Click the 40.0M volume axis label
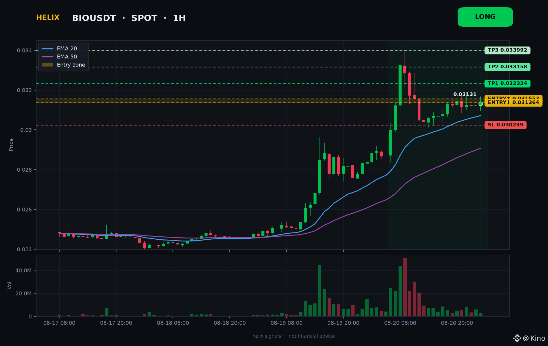The height and width of the screenshot is (346, 548). coord(23,271)
